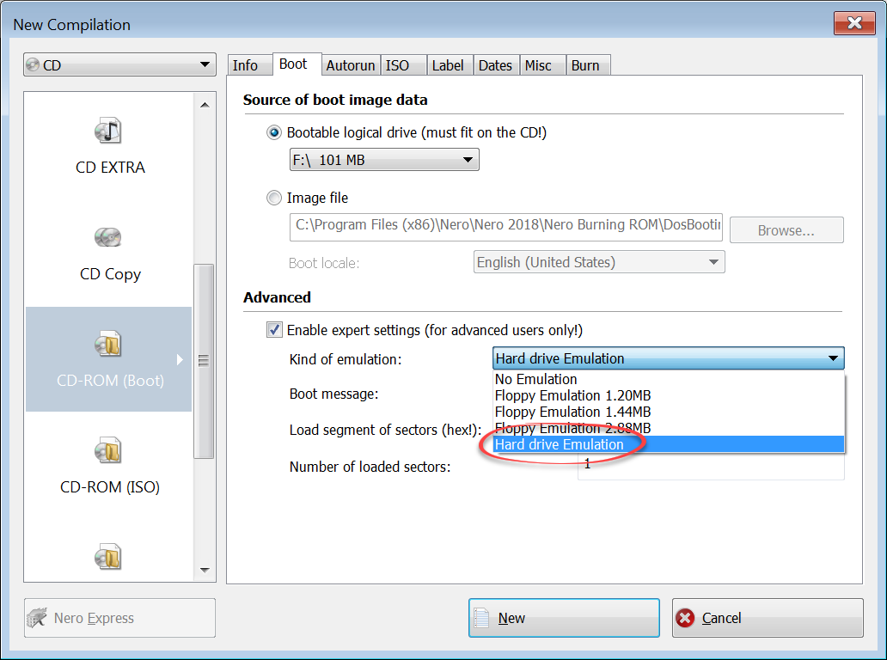Choose the CD Copy discs icon

pyautogui.click(x=108, y=237)
